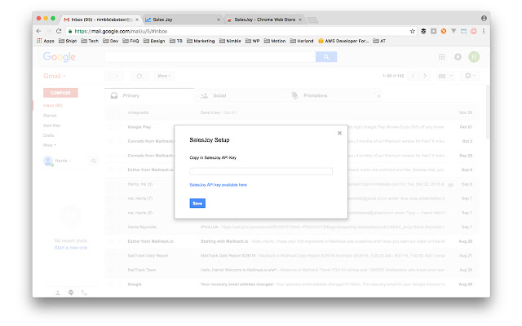522x326 pixels.
Task: Open the Drafts folder
Action: (48, 135)
